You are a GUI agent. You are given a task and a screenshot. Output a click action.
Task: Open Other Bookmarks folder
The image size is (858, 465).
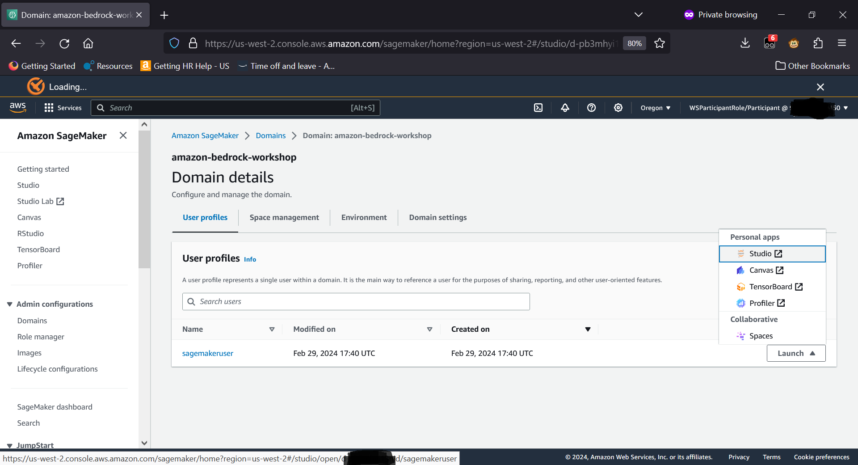point(812,66)
